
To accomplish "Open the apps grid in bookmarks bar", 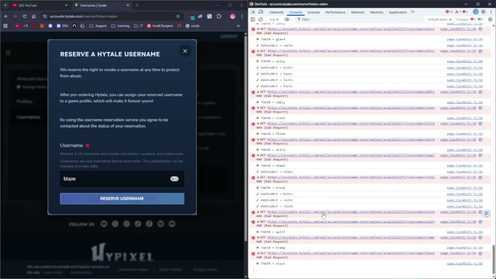I will [x=5, y=26].
